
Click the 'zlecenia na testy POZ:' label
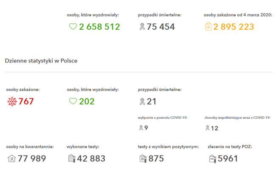pos(230,146)
